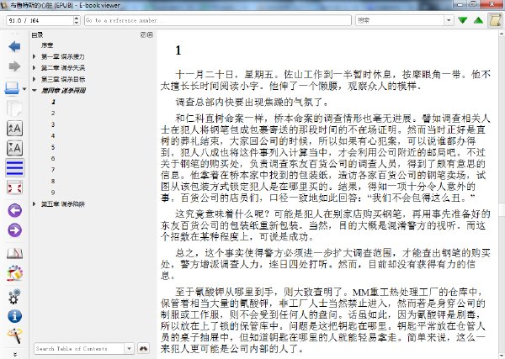This screenshot has height=359, width=505.
Task: Click the Search Table of Contents field
Action: [79, 348]
